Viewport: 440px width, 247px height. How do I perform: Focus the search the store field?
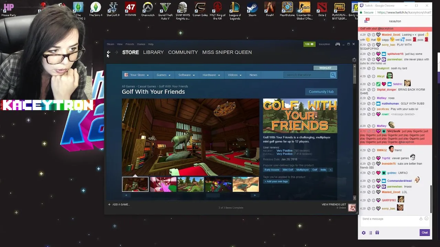click(x=307, y=75)
